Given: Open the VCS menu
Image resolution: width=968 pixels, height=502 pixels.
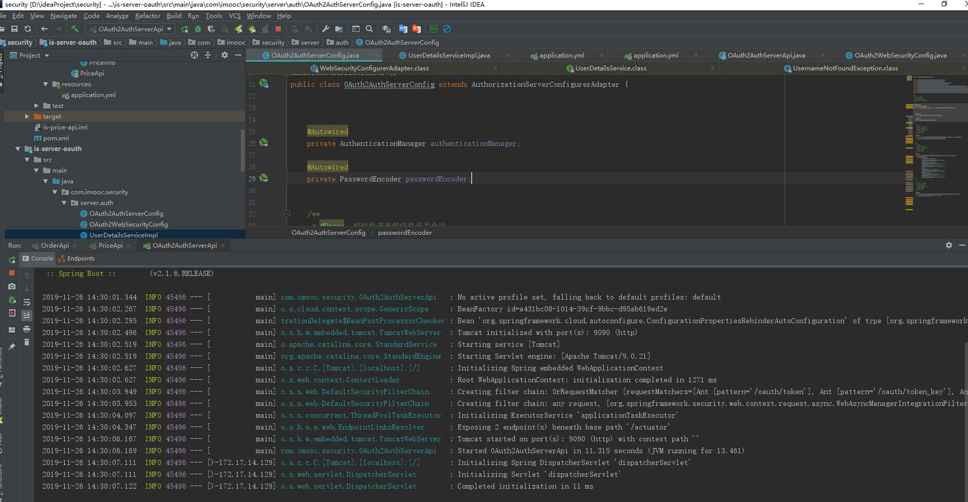Looking at the screenshot, I should click(235, 16).
